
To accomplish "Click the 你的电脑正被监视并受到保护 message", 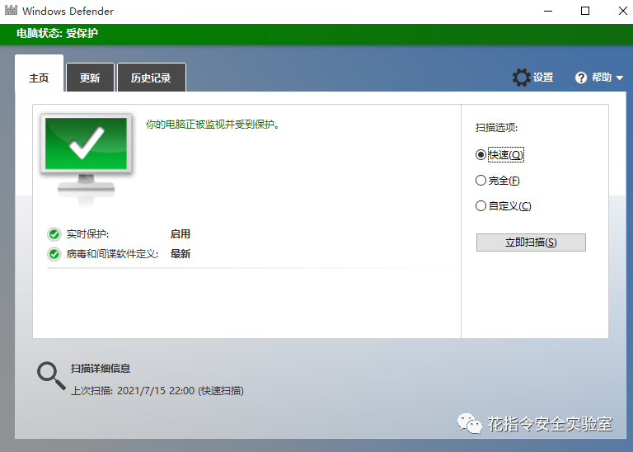I will 213,125.
